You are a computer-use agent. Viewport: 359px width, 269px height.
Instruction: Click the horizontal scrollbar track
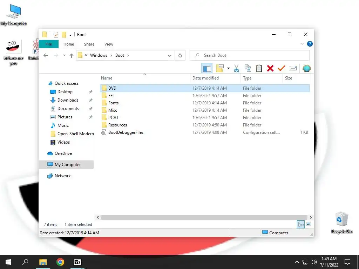pos(204,217)
